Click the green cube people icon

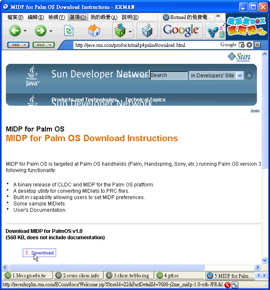pos(120,30)
